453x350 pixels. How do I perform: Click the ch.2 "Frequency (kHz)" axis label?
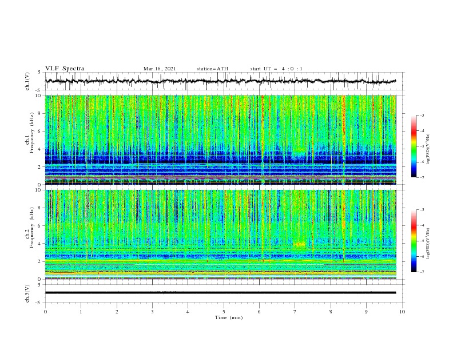tap(32, 227)
